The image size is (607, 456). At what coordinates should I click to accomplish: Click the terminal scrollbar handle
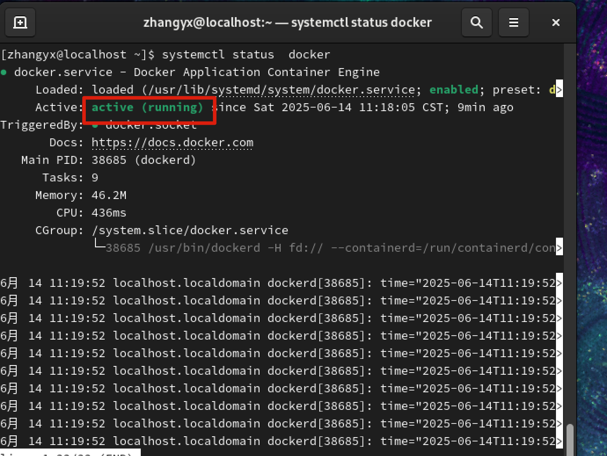click(570, 439)
